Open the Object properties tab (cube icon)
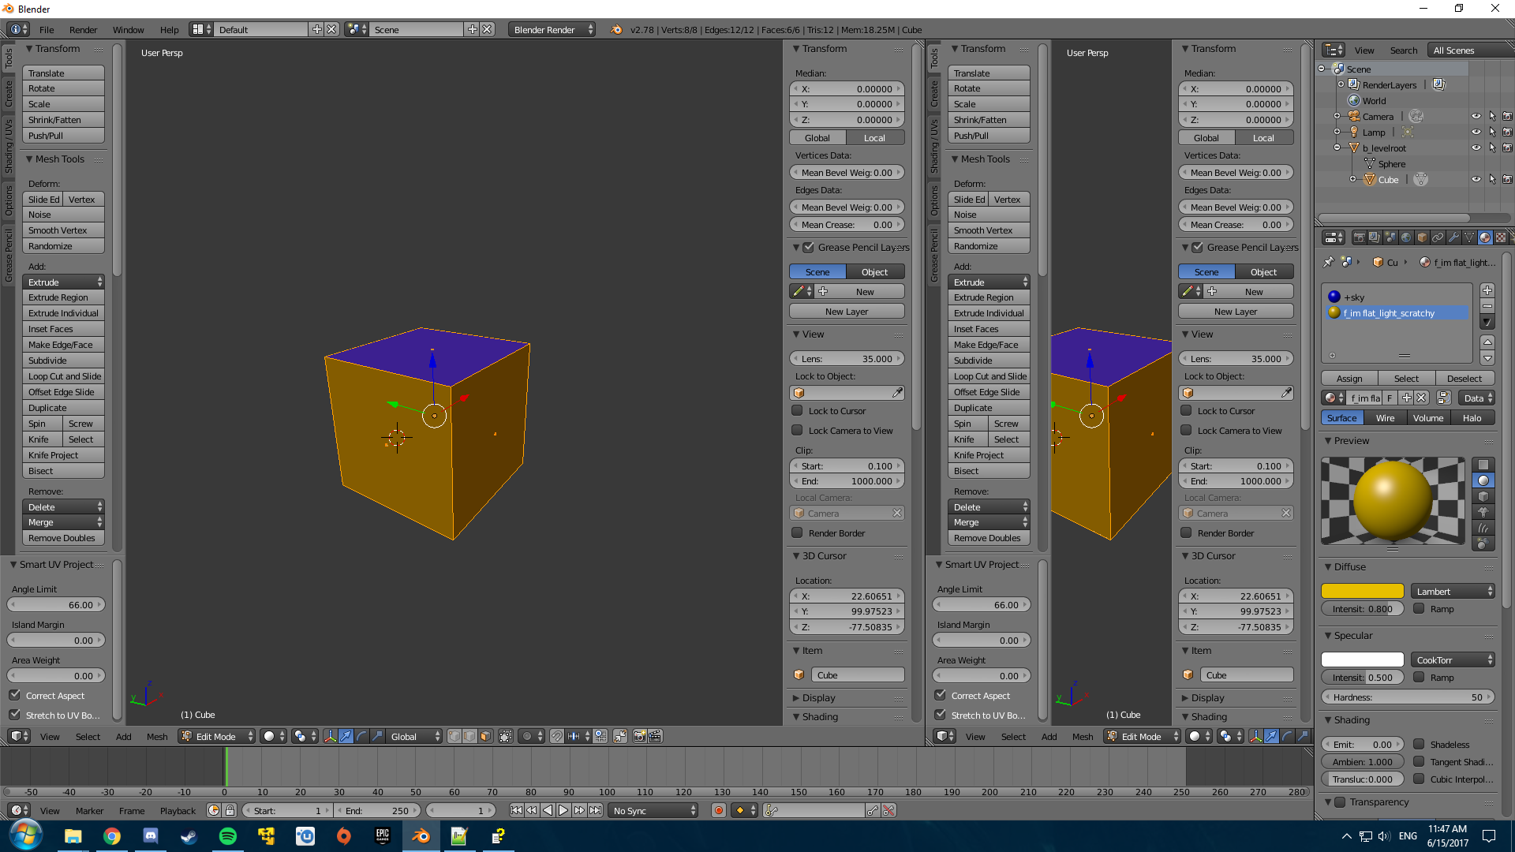1515x852 pixels. click(x=1420, y=237)
